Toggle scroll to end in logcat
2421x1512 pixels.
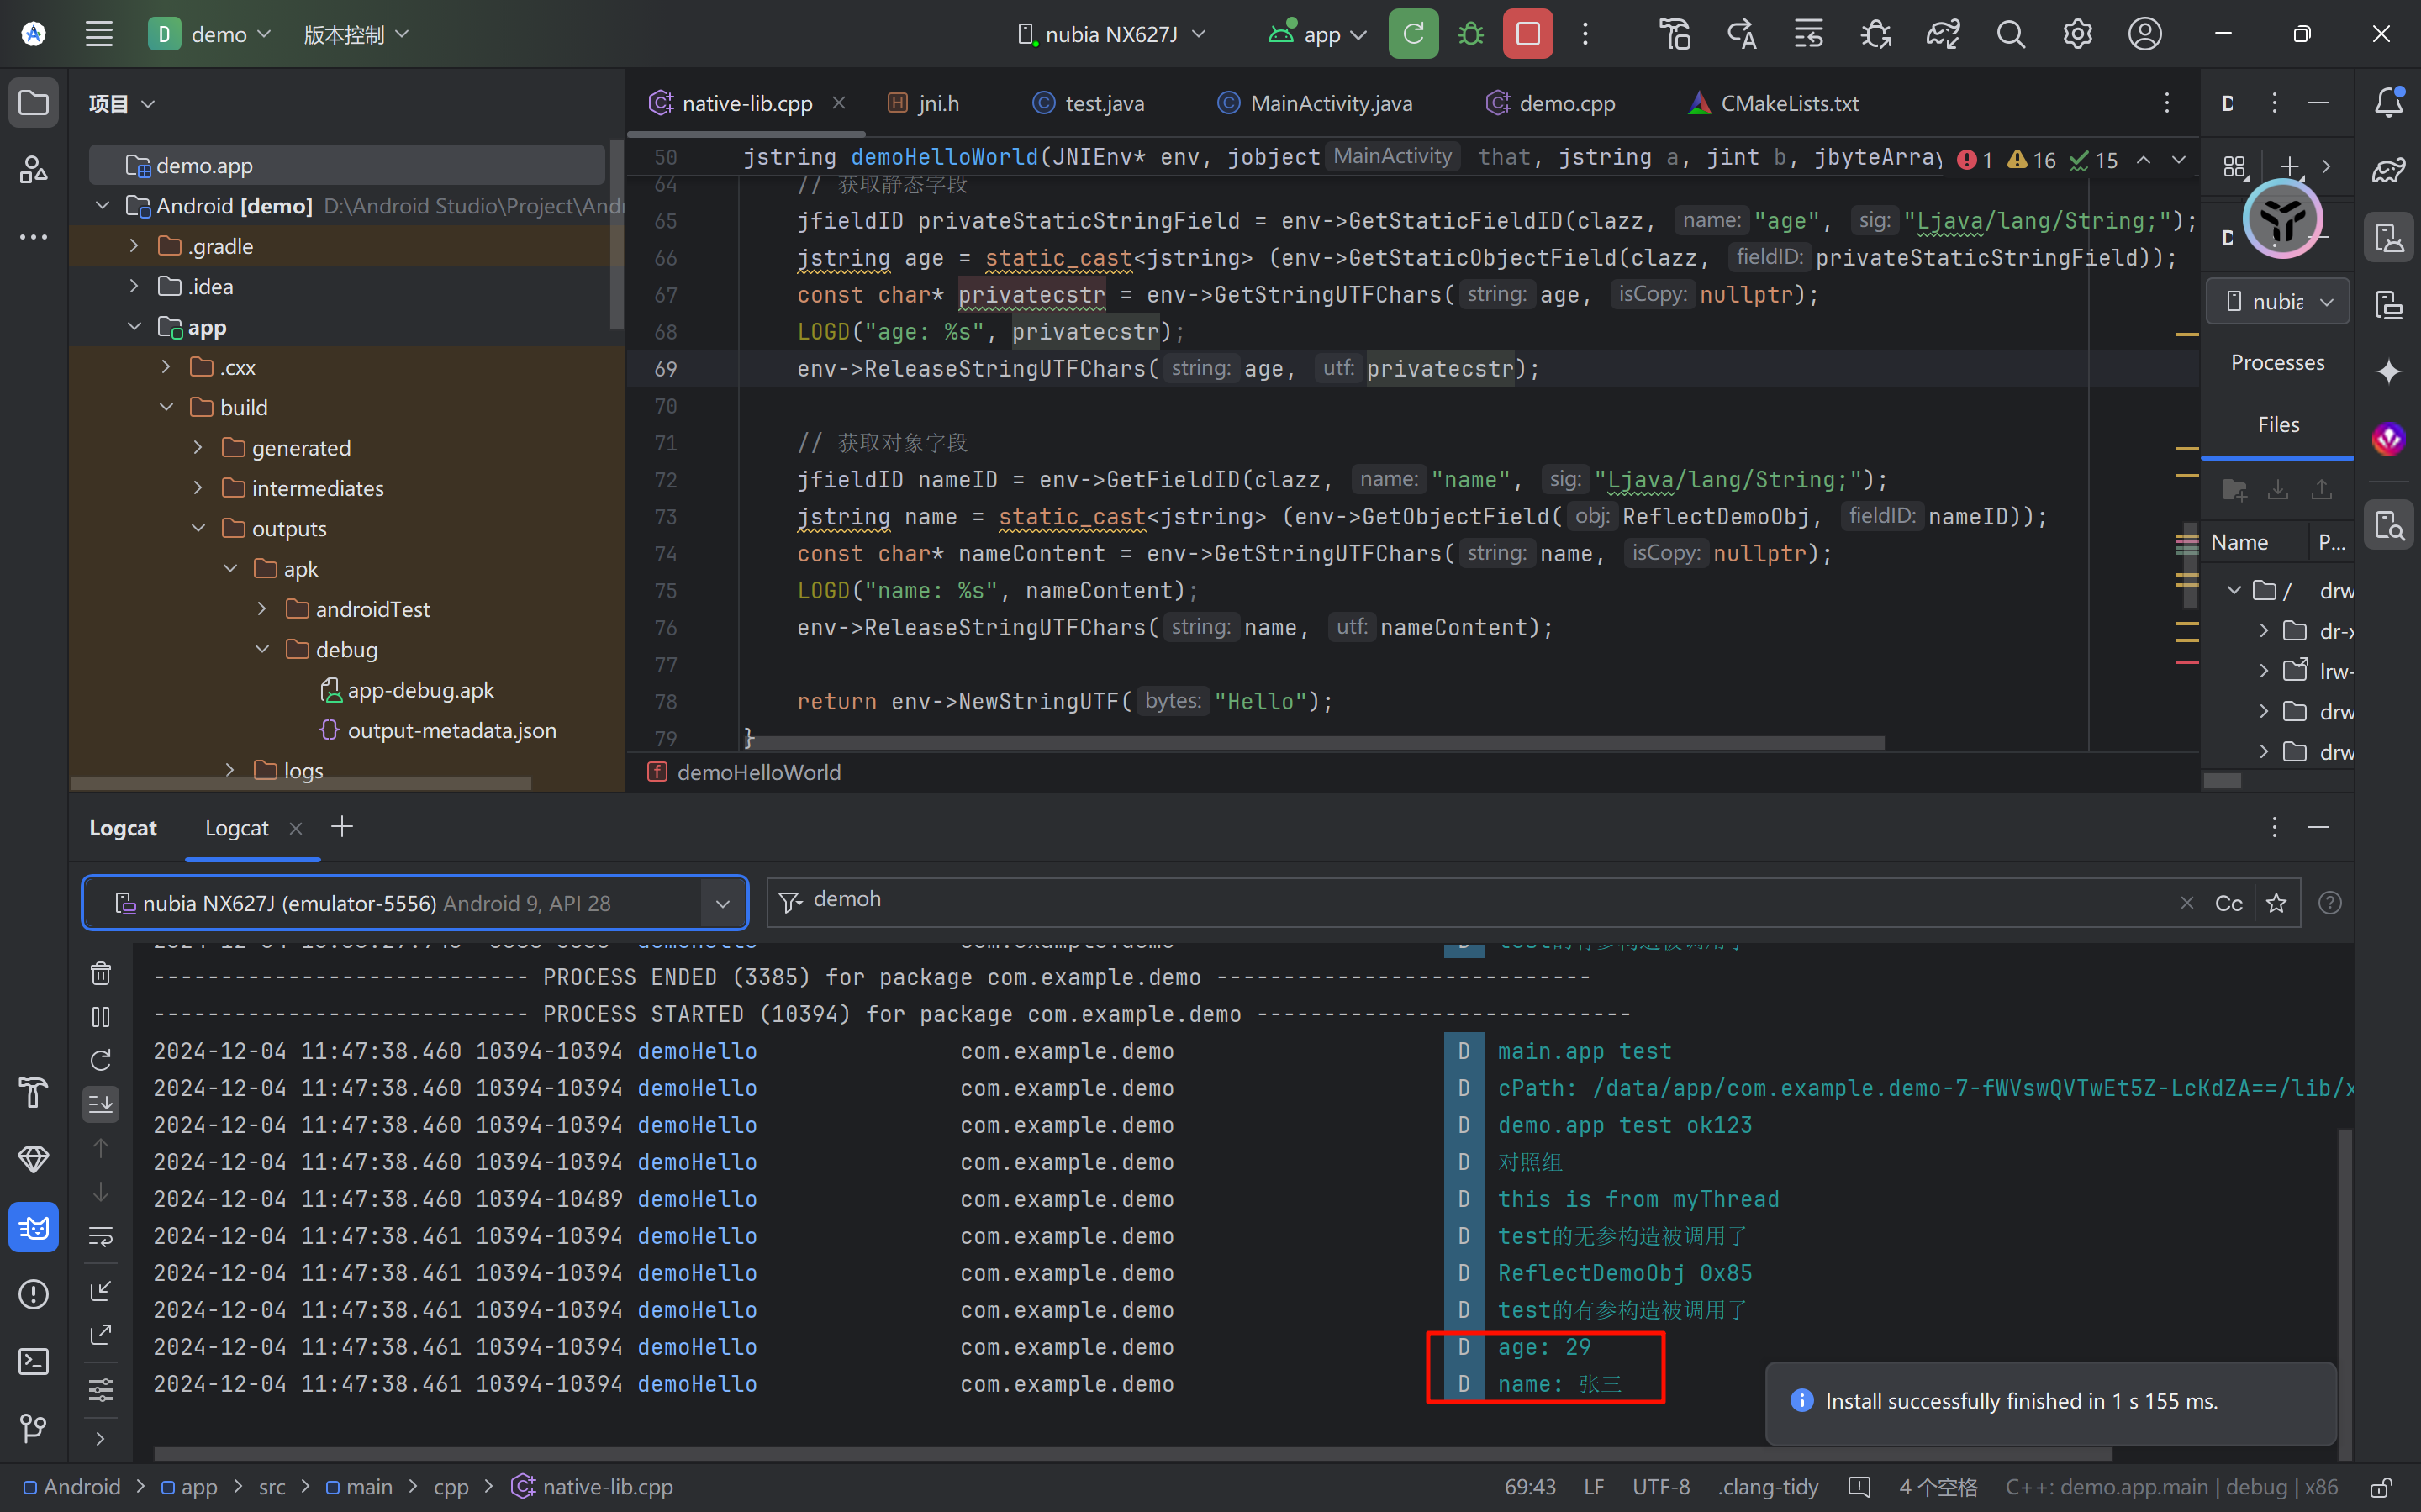[101, 1104]
